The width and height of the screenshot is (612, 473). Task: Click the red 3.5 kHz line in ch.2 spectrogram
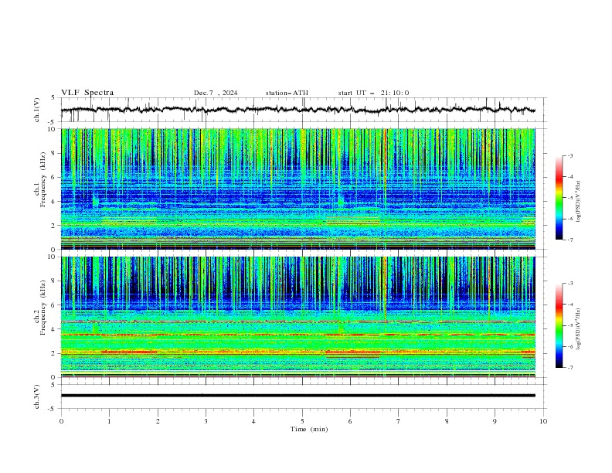(x=298, y=335)
